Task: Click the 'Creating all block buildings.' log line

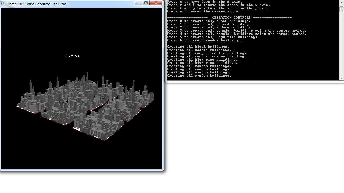Action: [198, 47]
